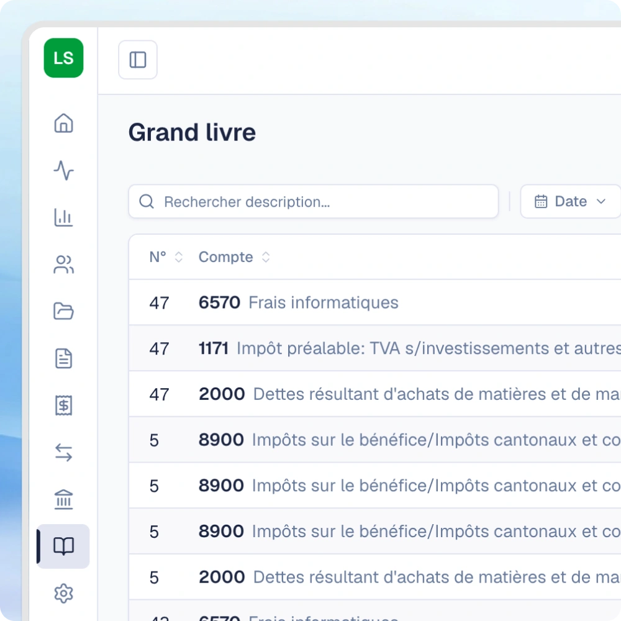Open the dollar receipt icon
This screenshot has width=621, height=621.
click(63, 406)
